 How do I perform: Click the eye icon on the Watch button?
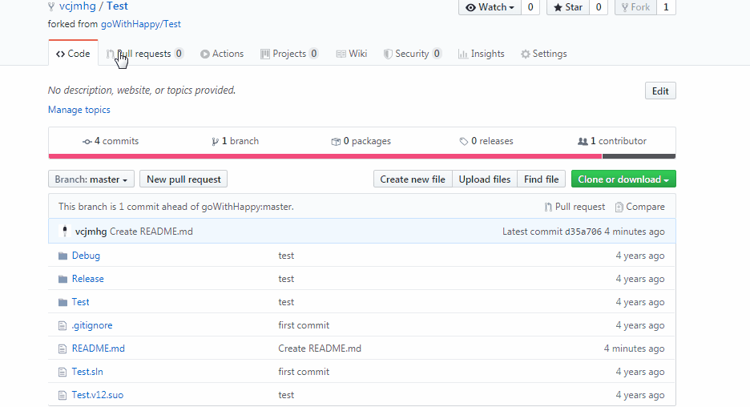(x=470, y=8)
